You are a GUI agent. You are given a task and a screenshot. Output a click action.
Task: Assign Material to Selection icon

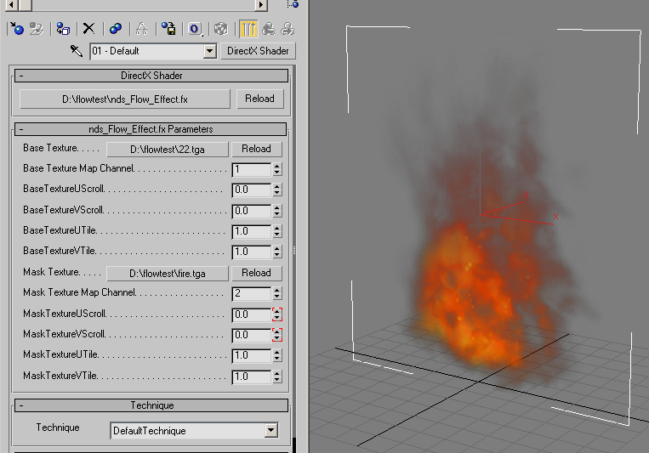(x=63, y=29)
